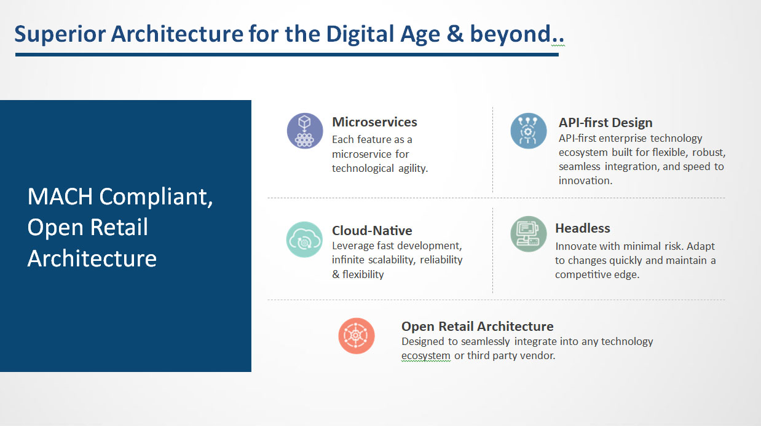Click the word 'beyond..' in the title
This screenshot has width=761, height=426.
coord(517,34)
